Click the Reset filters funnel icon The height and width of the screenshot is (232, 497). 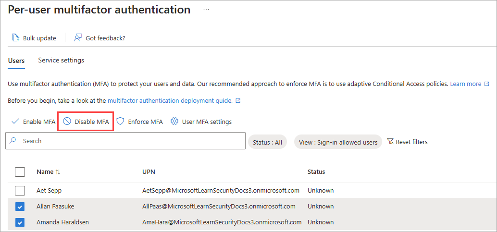tap(390, 142)
